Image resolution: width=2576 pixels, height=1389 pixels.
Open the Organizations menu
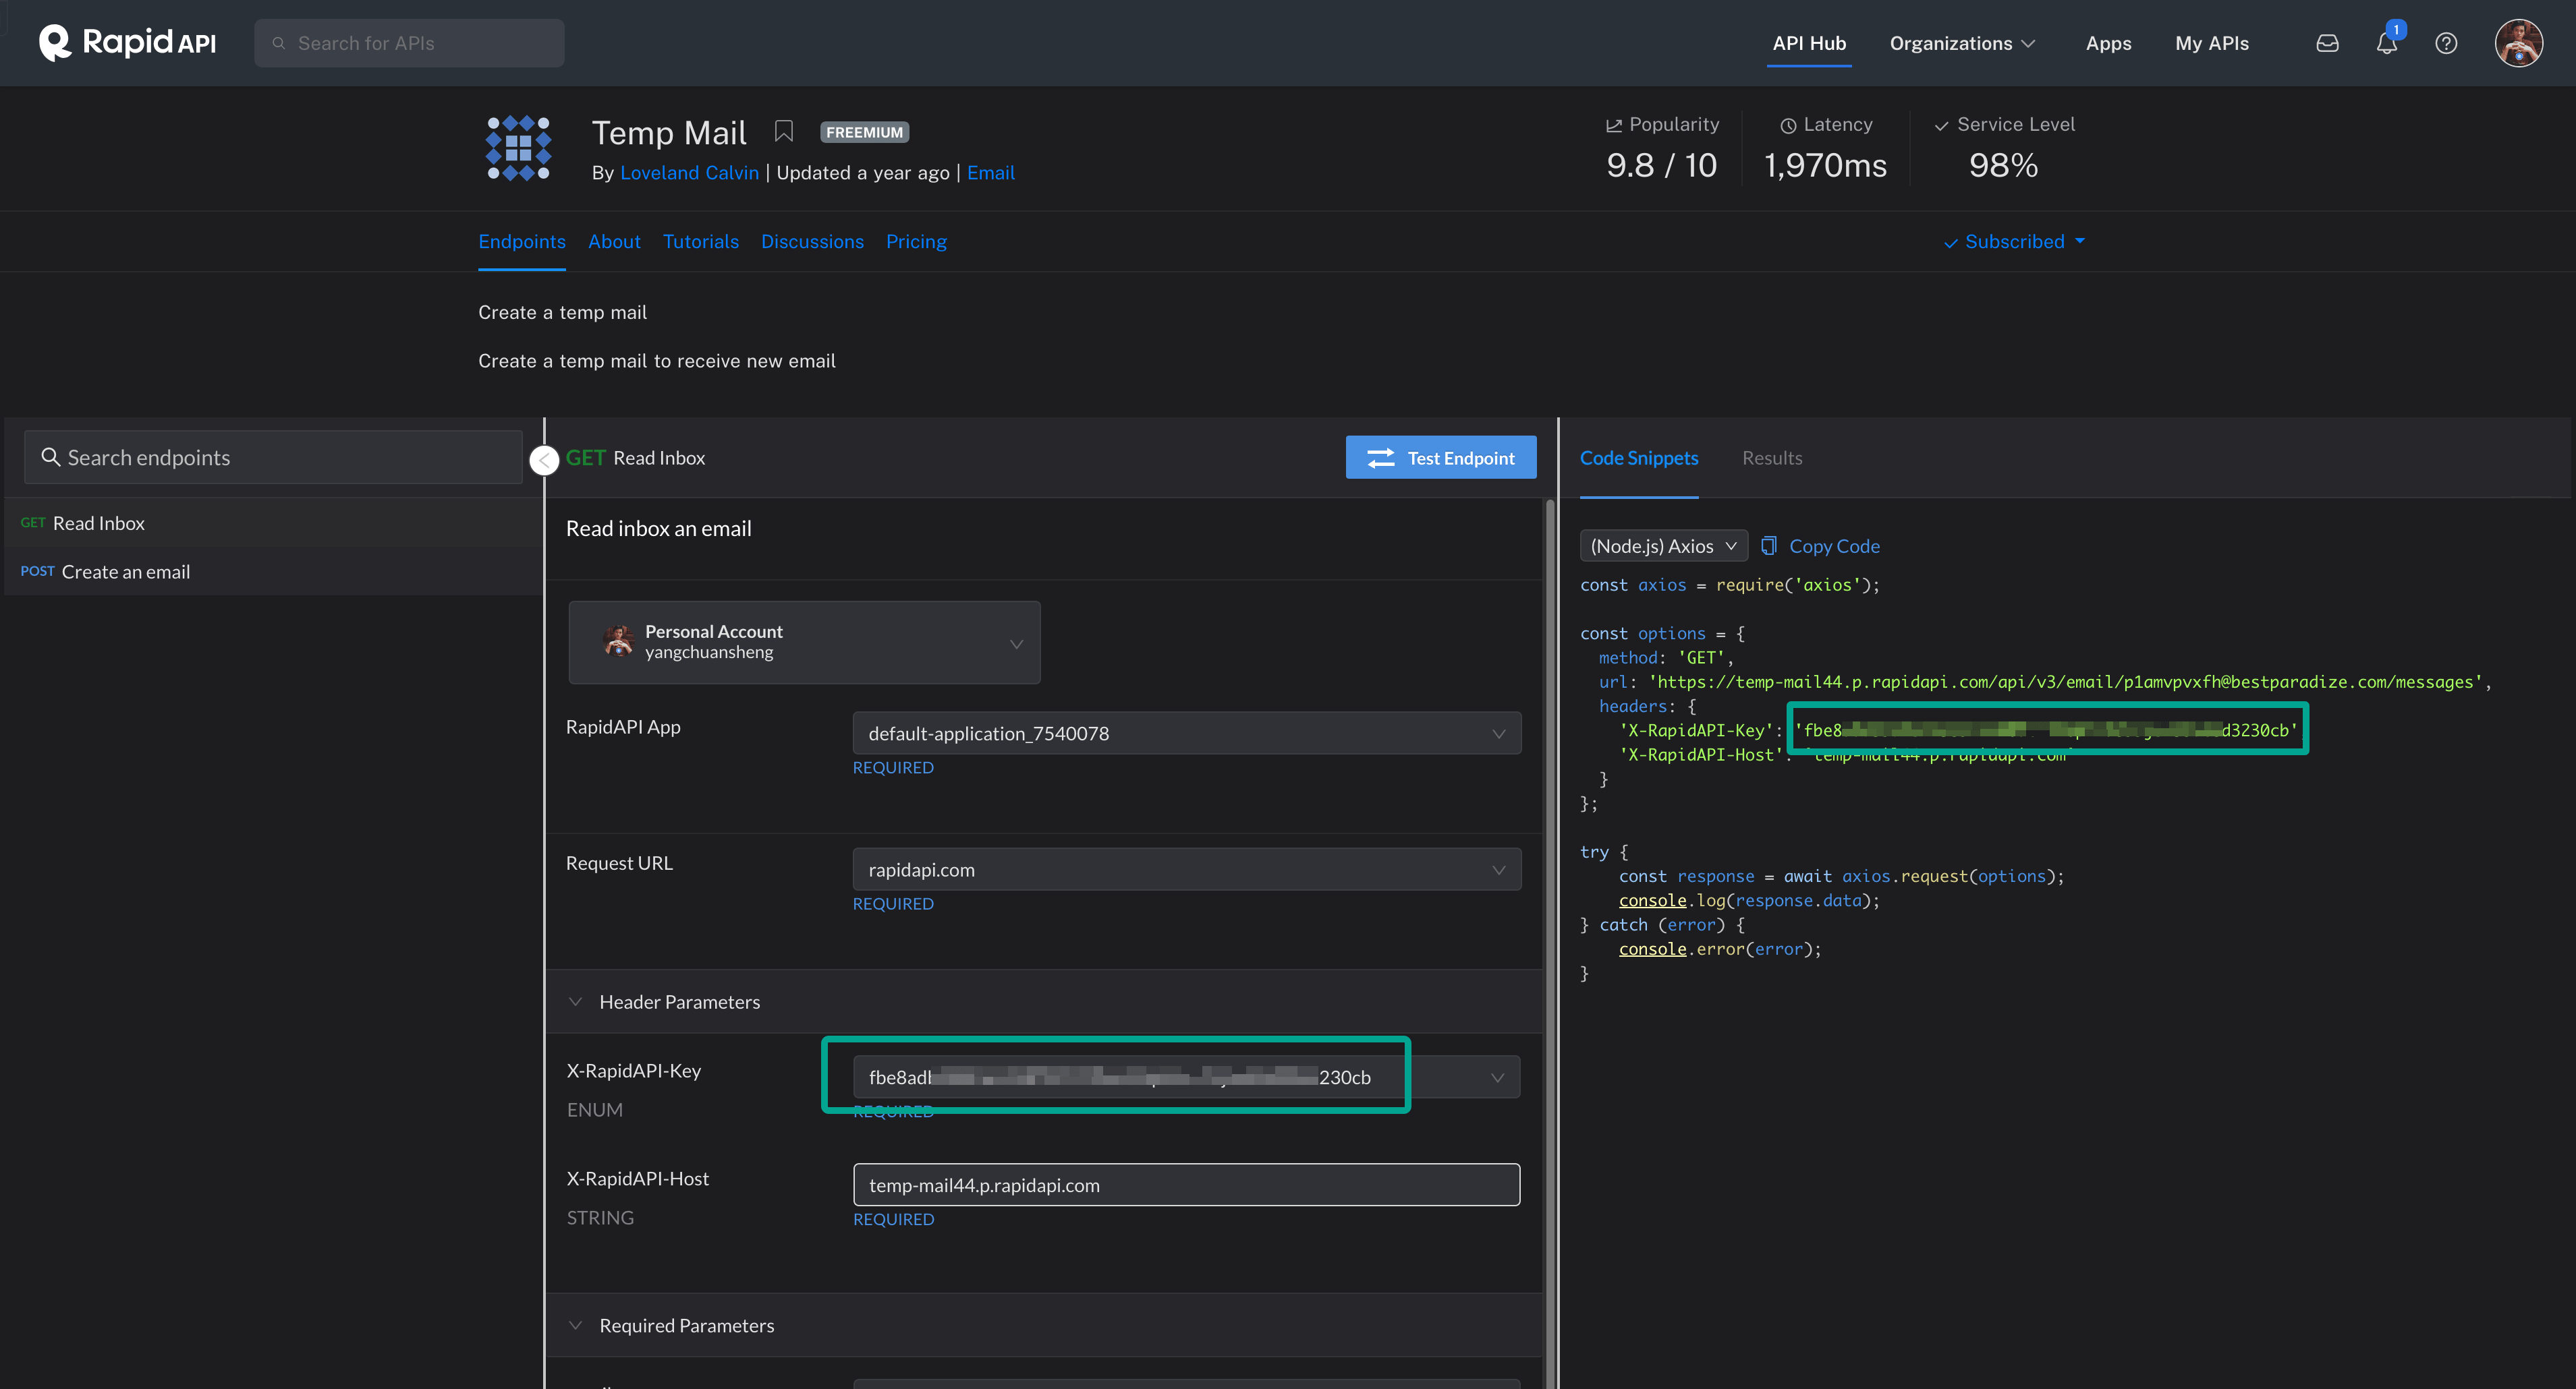pos(1961,43)
